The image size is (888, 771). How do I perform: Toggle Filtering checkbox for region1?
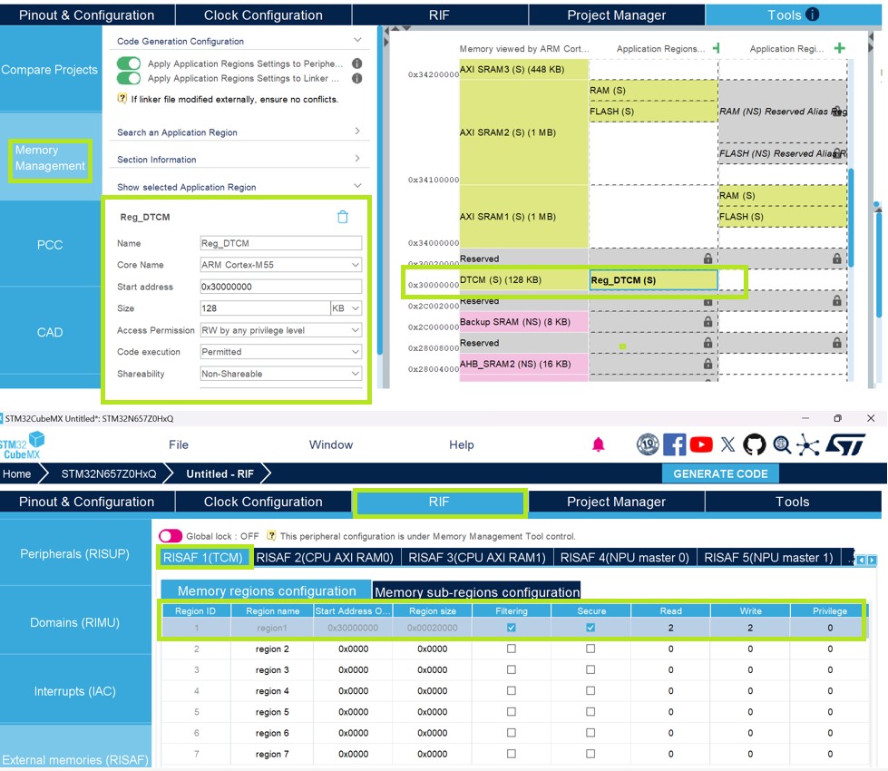point(512,627)
